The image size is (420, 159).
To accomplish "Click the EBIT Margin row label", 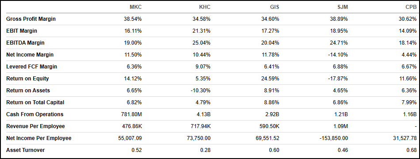I will tap(22, 31).
